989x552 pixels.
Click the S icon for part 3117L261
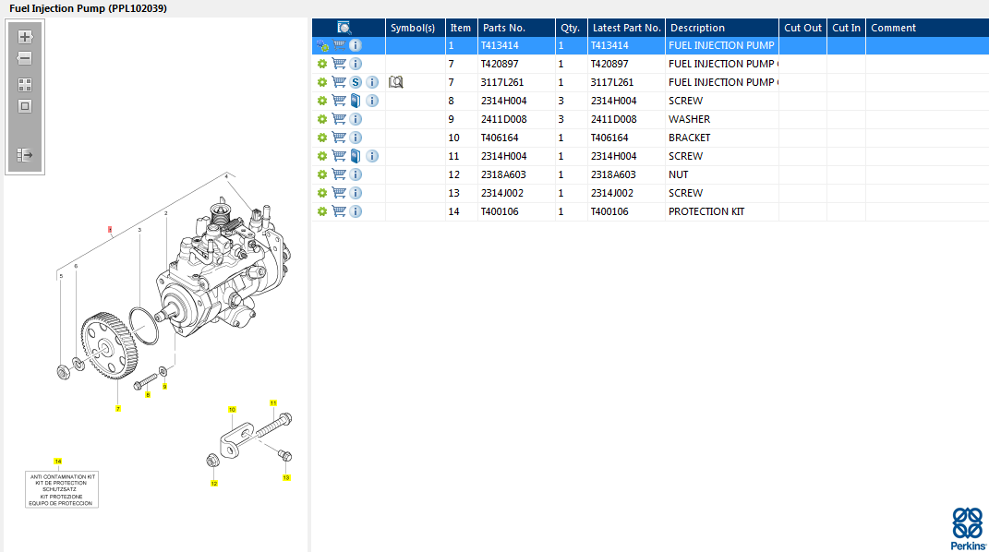click(x=356, y=82)
